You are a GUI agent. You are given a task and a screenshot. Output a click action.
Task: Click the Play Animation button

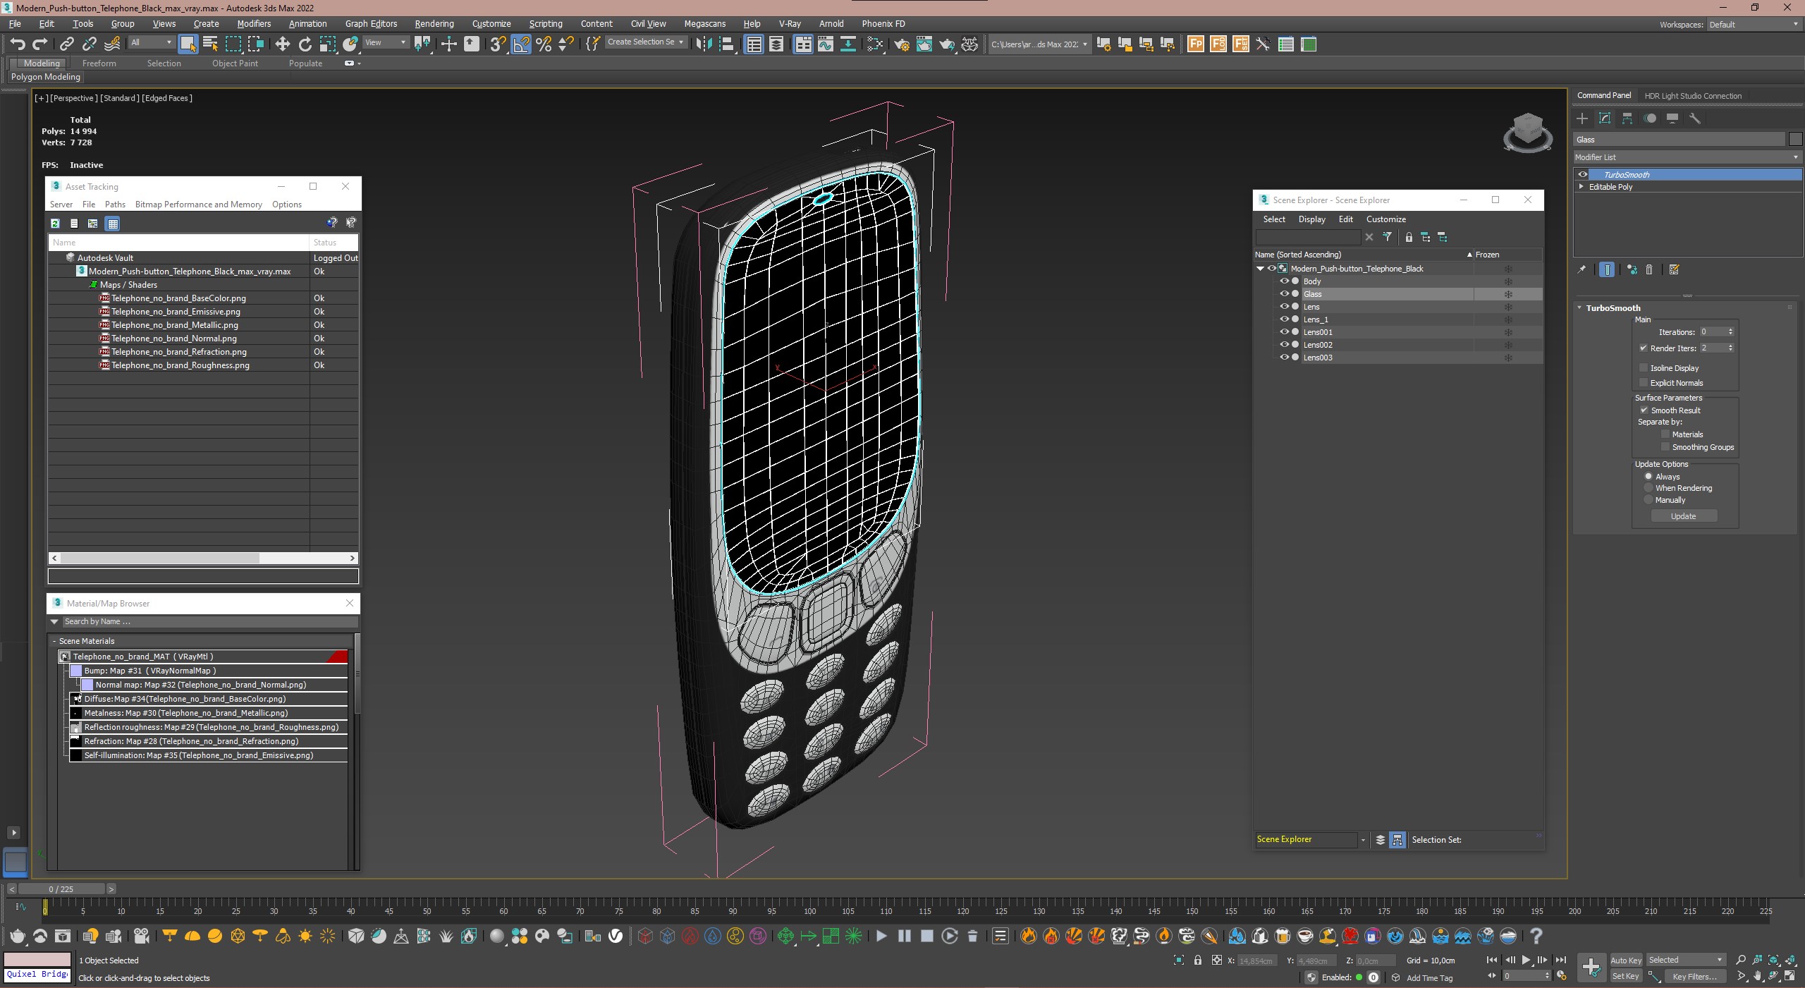coord(1526,960)
